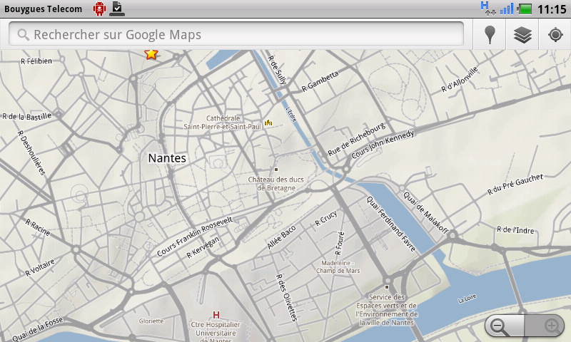Tap the R Félibien label
This screenshot has height=342, width=571.
[36, 61]
